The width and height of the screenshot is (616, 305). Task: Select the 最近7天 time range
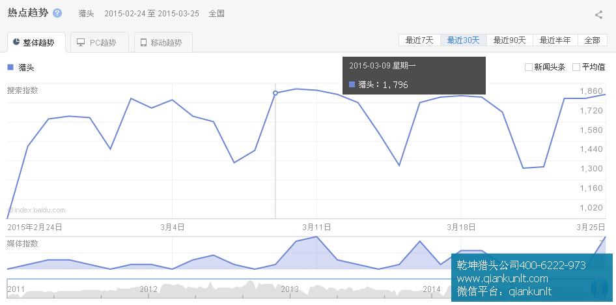point(419,40)
